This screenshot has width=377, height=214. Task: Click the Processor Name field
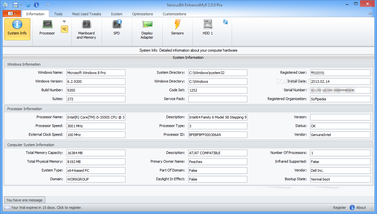tap(96, 117)
